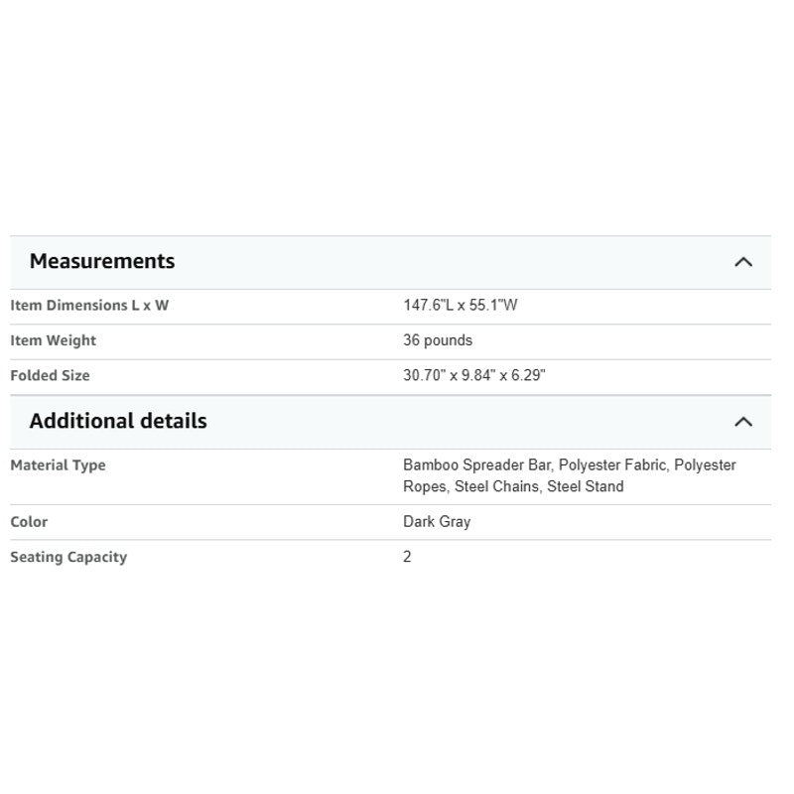Select the Folded Size label

(50, 376)
